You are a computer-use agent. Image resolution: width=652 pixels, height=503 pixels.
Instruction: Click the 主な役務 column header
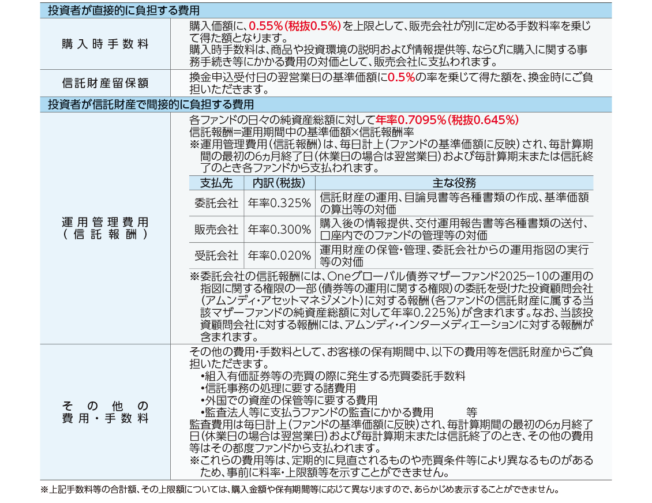(454, 183)
